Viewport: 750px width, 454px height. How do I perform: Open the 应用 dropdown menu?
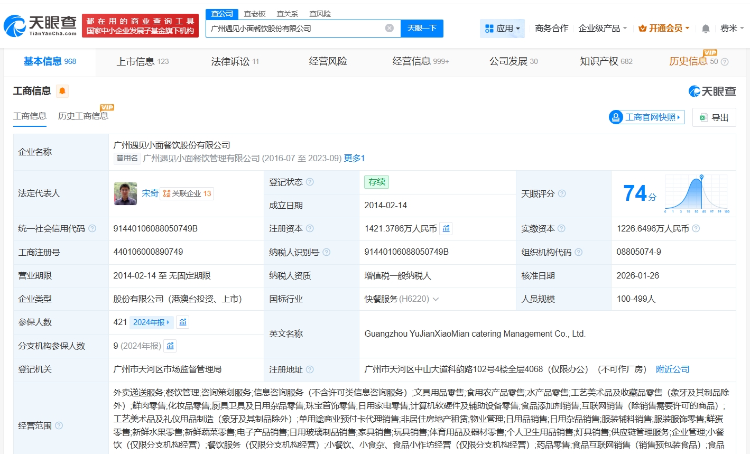(x=502, y=29)
